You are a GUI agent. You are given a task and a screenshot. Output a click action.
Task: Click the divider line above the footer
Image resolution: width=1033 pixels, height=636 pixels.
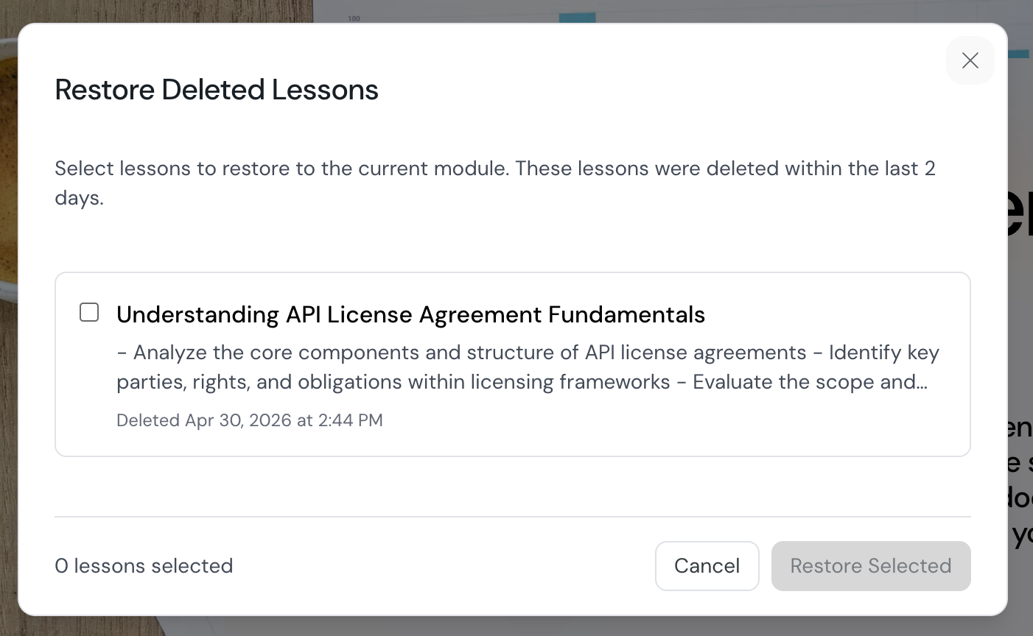[x=512, y=517]
